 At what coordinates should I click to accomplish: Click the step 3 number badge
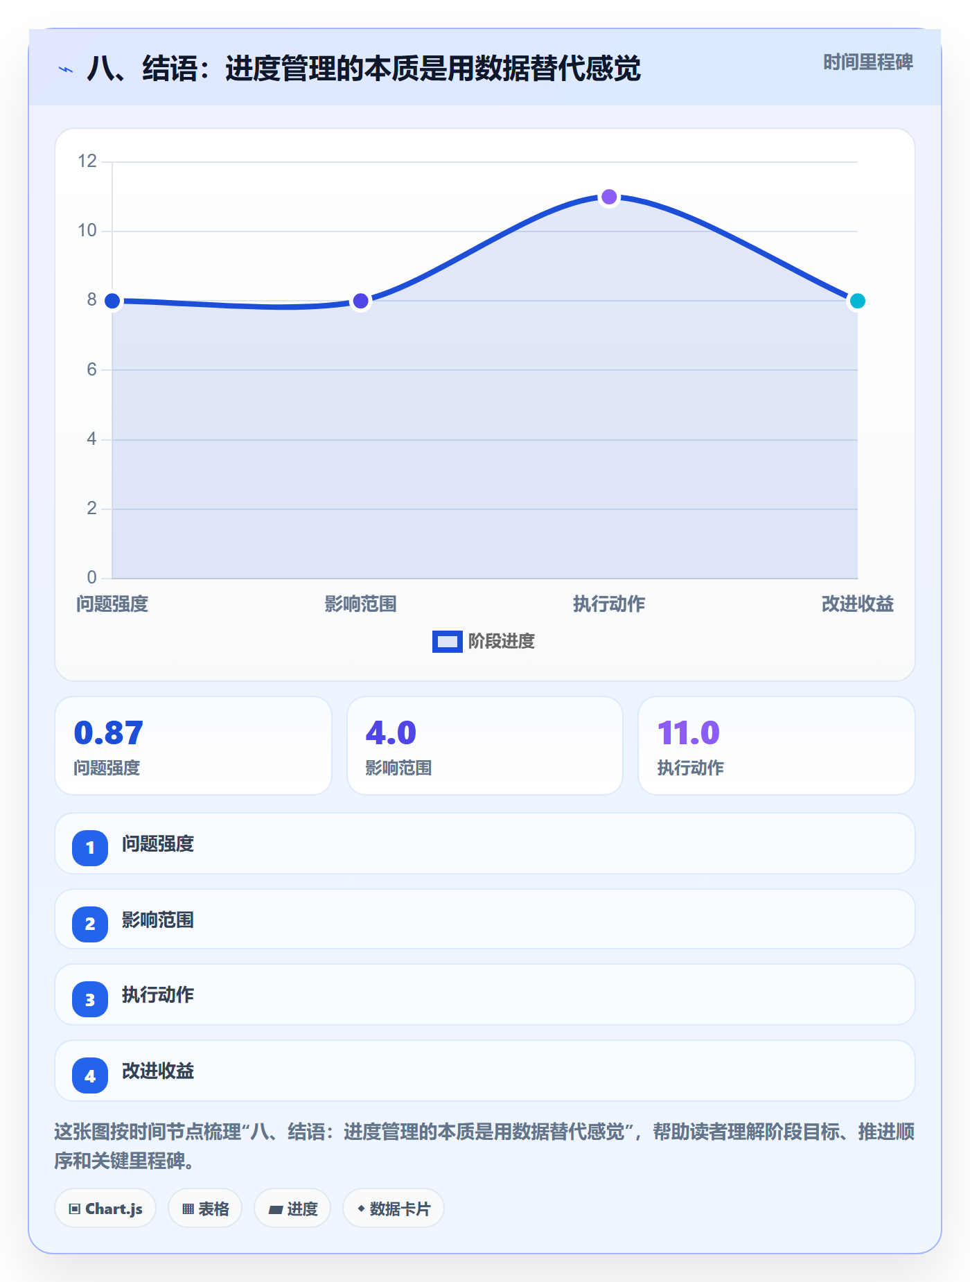click(x=90, y=999)
